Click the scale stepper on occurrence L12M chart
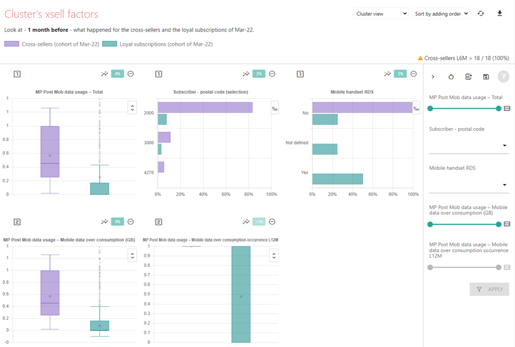Image resolution: width=515 pixels, height=347 pixels. tap(274, 255)
